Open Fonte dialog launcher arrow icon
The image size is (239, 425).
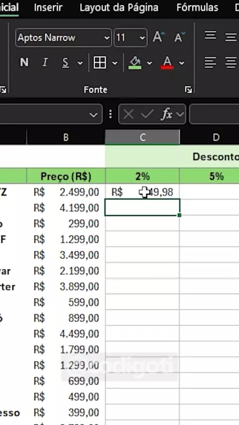pos(188,90)
